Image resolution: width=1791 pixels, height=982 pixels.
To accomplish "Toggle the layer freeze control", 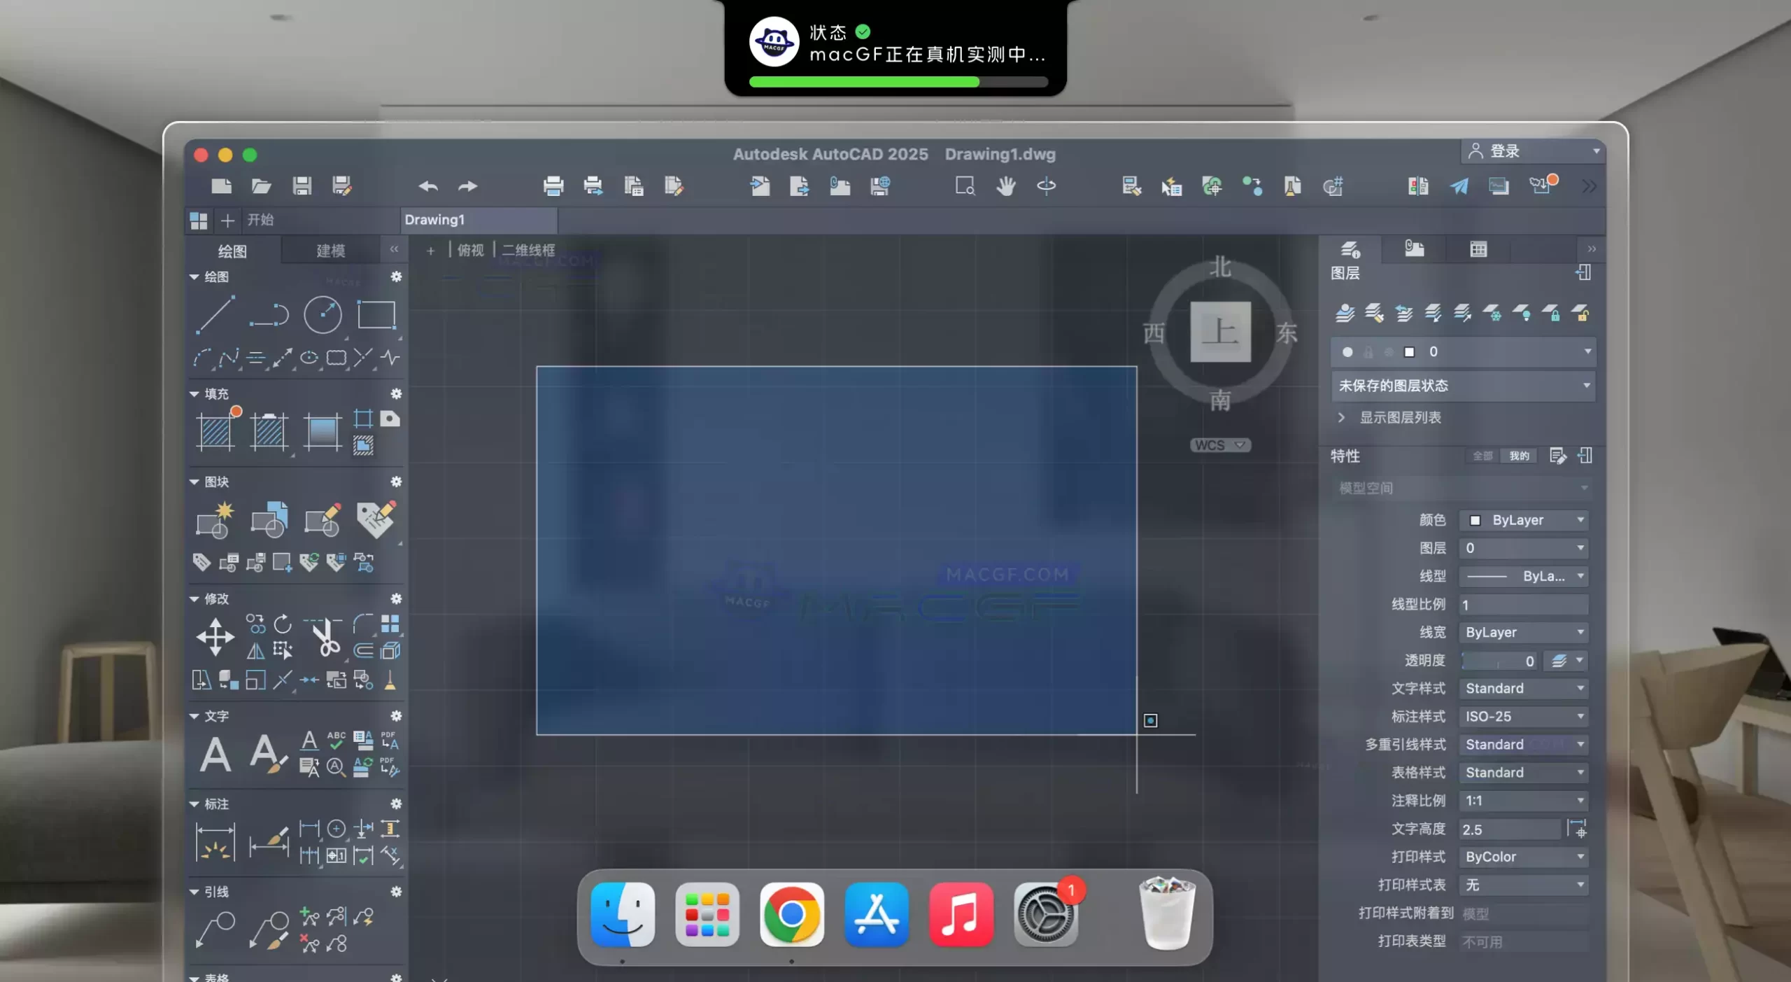I will pyautogui.click(x=1494, y=314).
